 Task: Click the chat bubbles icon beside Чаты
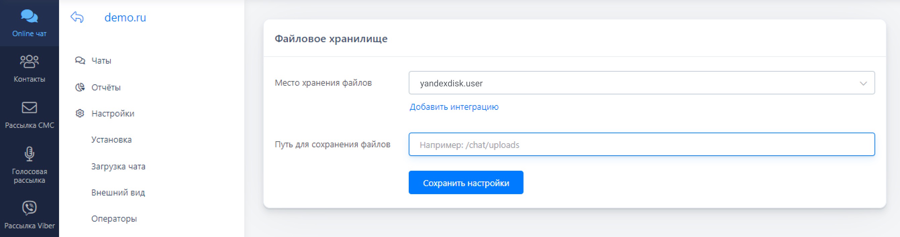[80, 61]
